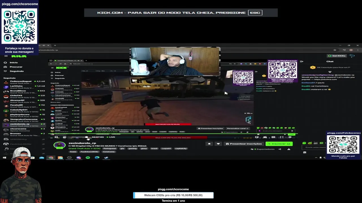Report stream using warning triangle icon
The image size is (362, 203).
coord(289,149)
